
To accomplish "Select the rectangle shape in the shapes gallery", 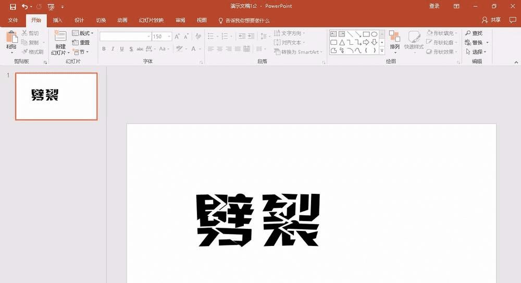I will tap(366, 34).
